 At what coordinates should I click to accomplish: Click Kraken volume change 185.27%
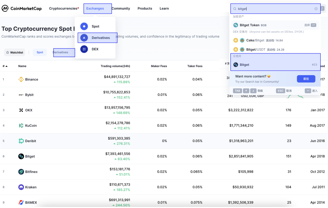coord(122,190)
